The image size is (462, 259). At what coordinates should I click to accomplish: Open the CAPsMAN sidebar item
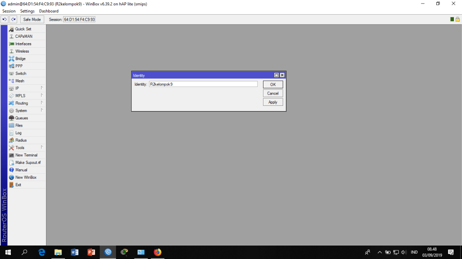[x=23, y=36]
